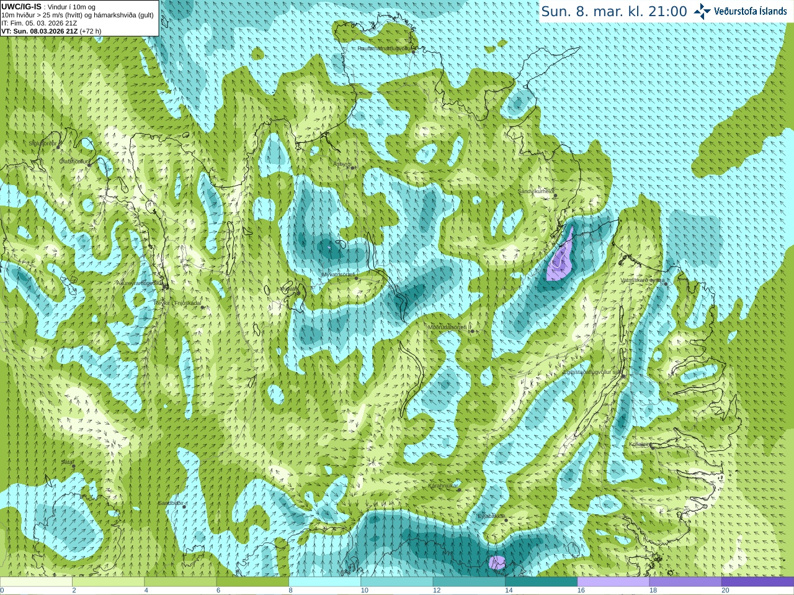
Task: Click the Raufarhafnarflugvöllur station label
Action: tap(384, 48)
